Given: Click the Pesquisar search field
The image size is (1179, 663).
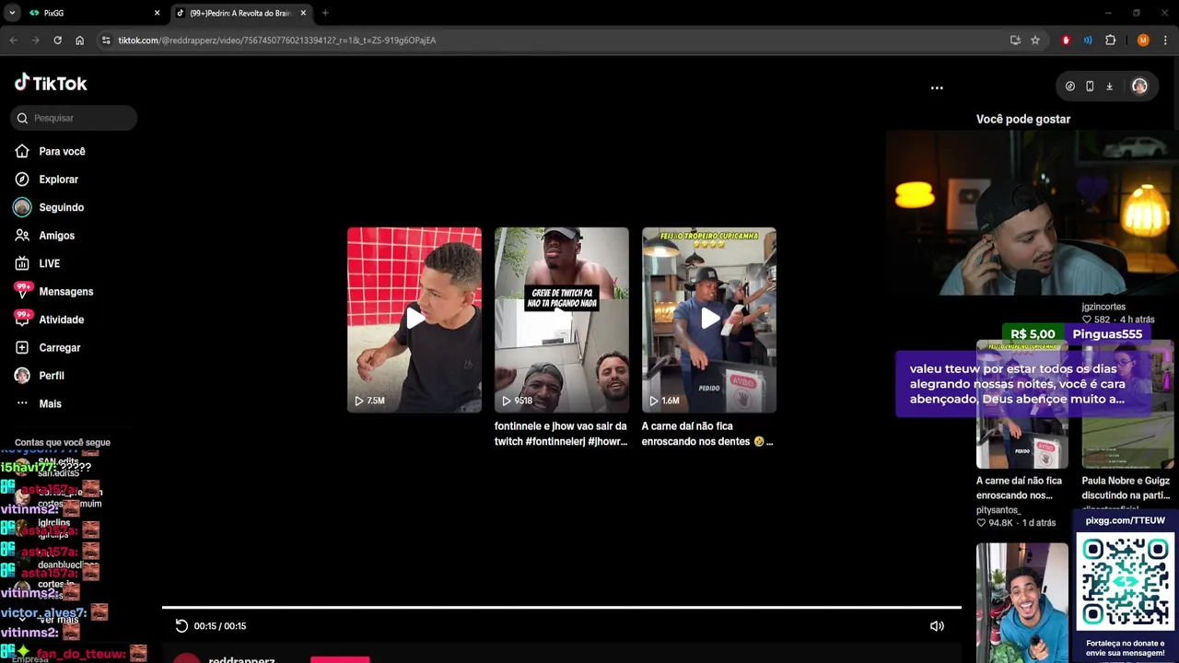Looking at the screenshot, I should click(74, 118).
